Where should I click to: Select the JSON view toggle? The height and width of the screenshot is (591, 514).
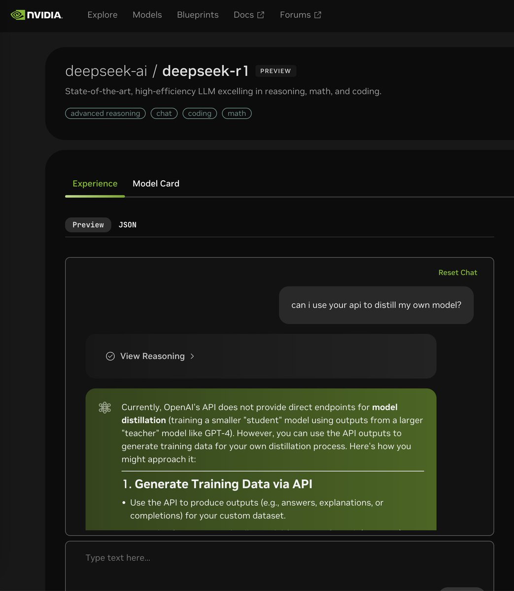(x=128, y=225)
